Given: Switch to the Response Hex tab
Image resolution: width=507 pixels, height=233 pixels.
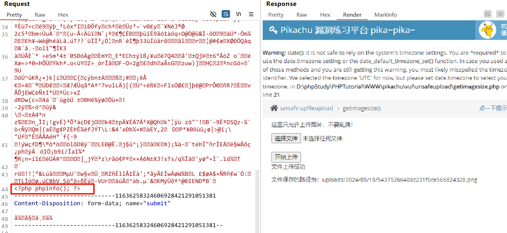Looking at the screenshot, I should (x=325, y=15).
